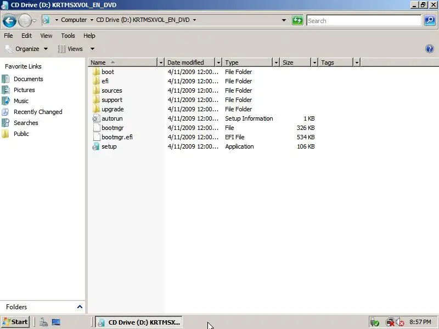Sort by the Name column header
Viewport: 439px width, 329px height.
(x=122, y=63)
